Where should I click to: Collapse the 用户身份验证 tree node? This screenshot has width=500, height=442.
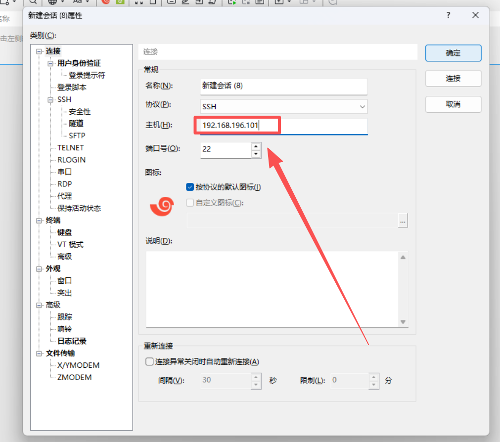(x=50, y=63)
